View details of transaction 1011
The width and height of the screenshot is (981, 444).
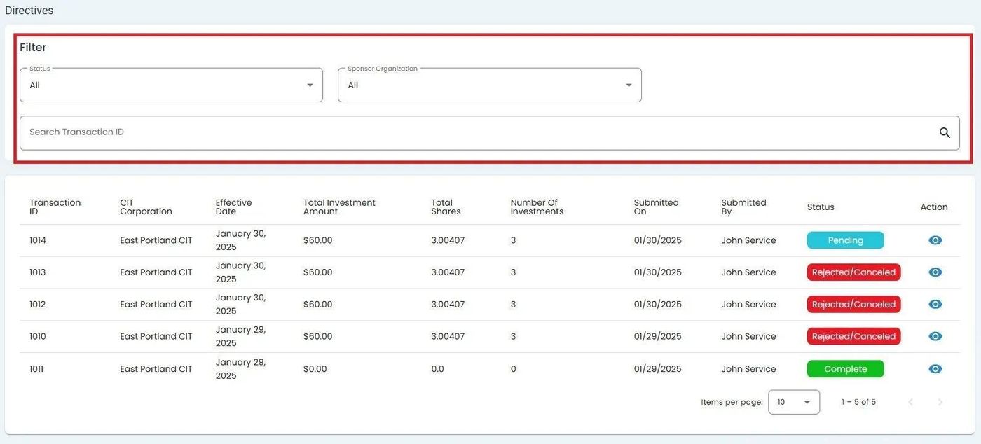[935, 369]
